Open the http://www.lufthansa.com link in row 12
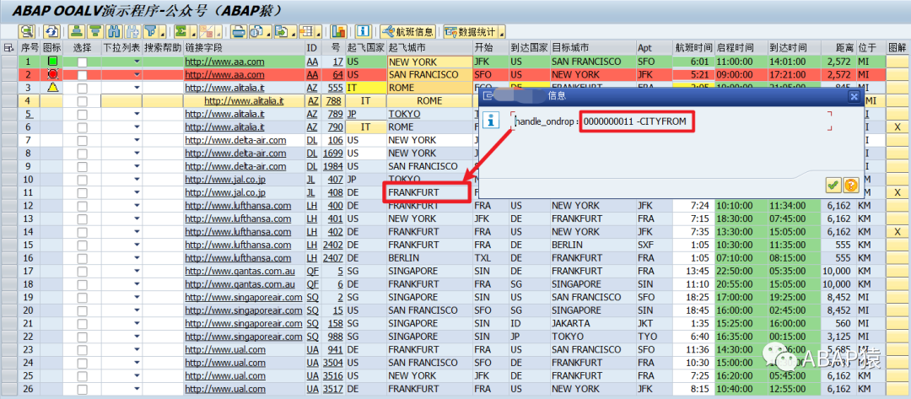 click(238, 206)
